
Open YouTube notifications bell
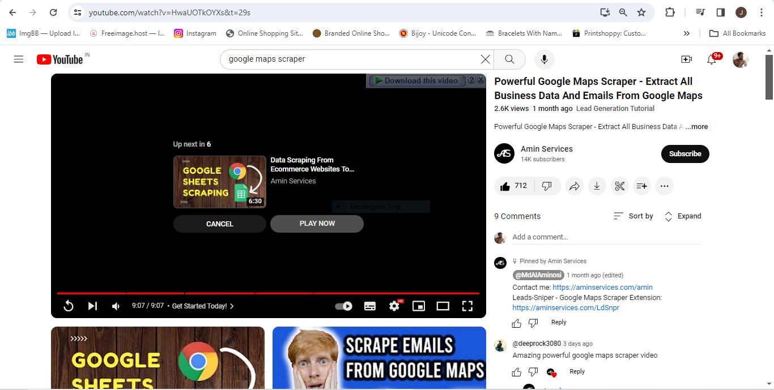point(712,59)
